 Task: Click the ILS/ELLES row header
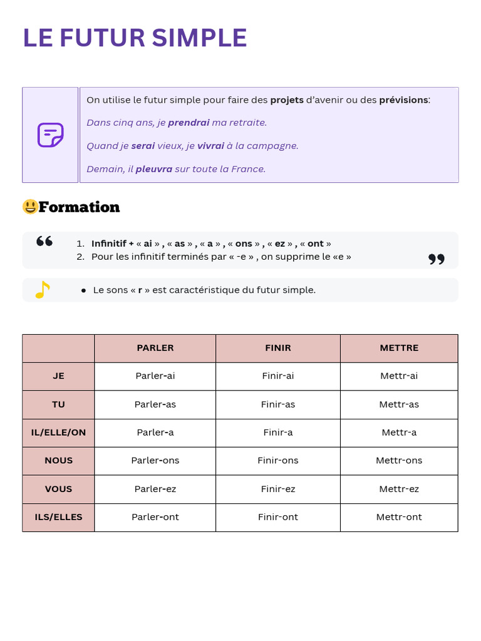pos(58,517)
